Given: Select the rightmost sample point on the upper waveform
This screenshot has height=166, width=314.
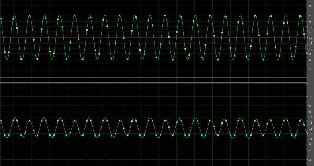Looking at the screenshot, I should coord(304,34).
